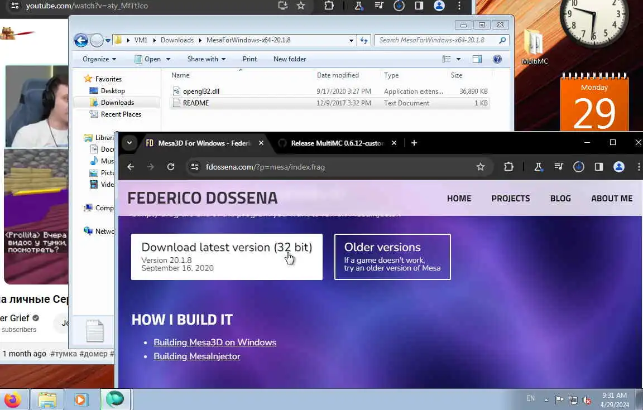
Task: Click New folder in Explorer
Action: (290, 59)
